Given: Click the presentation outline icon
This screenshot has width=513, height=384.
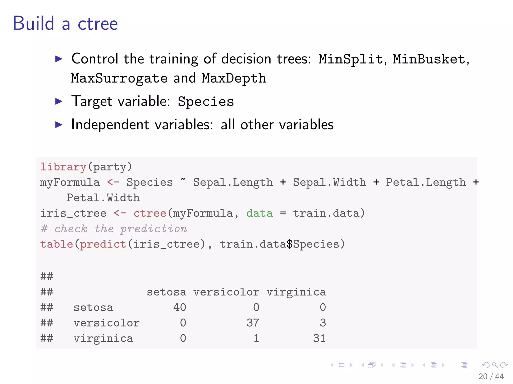Looking at the screenshot, I should click(x=464, y=365).
